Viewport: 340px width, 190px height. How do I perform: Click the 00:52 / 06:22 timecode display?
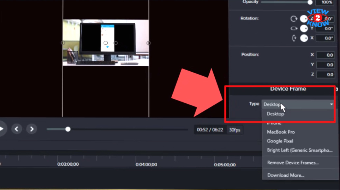click(x=210, y=130)
